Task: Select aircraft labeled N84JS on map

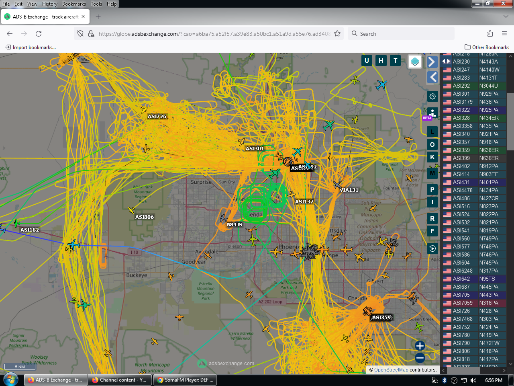Action: 223,218
